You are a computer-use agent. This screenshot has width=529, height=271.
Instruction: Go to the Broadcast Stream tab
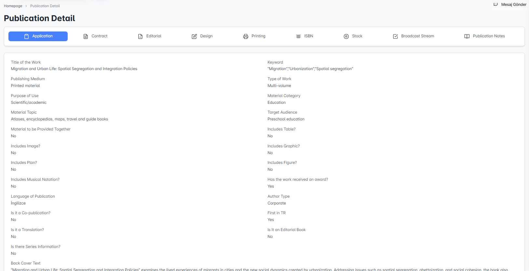(417, 36)
